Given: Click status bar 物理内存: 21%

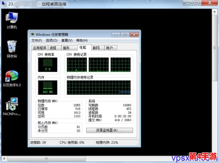Looking at the screenshot, I should [107, 142].
